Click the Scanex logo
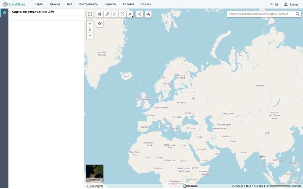 click(190, 186)
